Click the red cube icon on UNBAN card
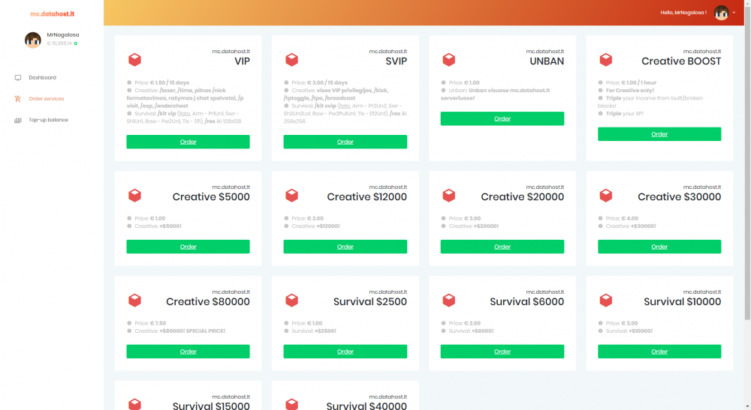The image size is (751, 410). click(449, 60)
